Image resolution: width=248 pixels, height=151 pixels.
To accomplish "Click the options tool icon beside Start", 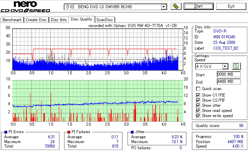I will [176, 6].
